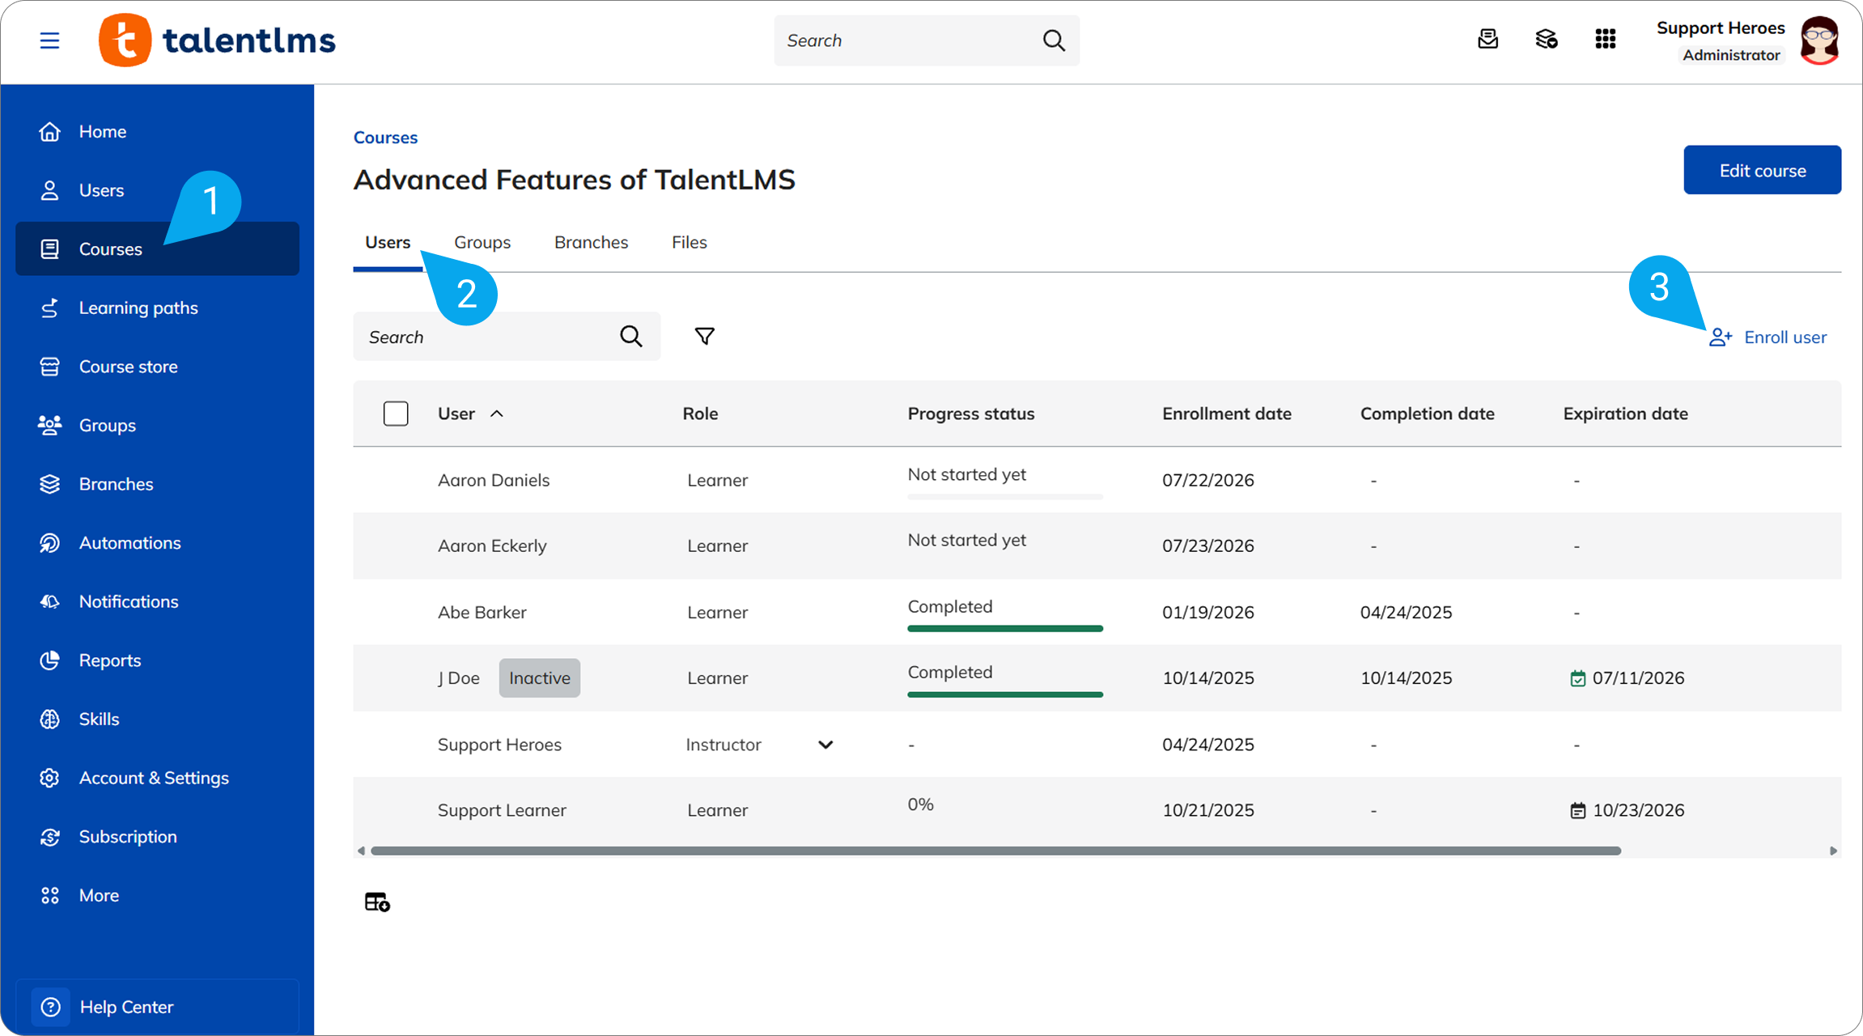Viewport: 1863px width, 1036px height.
Task: Click the scroll left arrow of table
Action: 361,851
